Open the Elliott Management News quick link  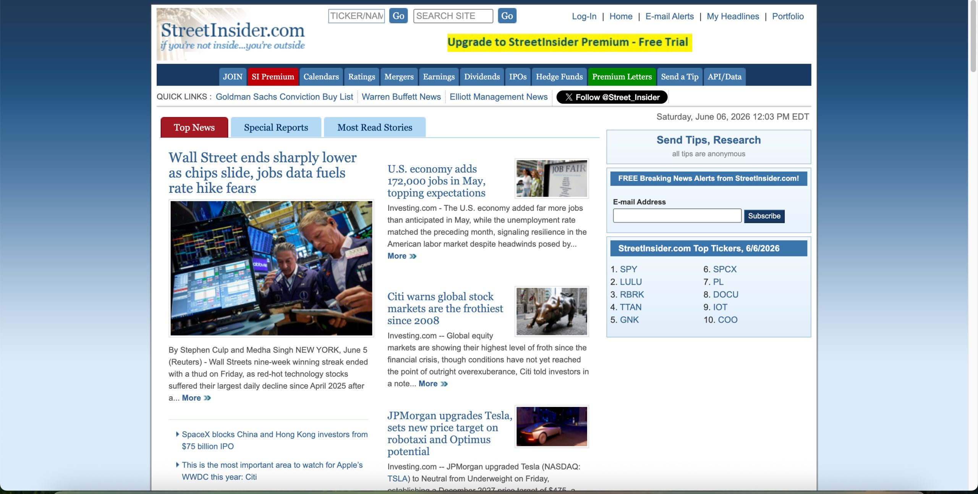(x=499, y=97)
